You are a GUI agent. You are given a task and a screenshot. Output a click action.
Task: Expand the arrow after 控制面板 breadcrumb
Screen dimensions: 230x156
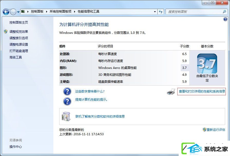(46, 12)
